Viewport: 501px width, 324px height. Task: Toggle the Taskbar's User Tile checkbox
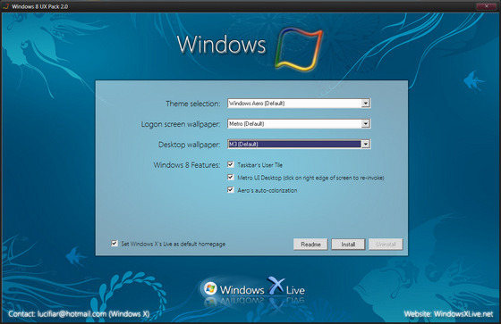pyautogui.click(x=231, y=164)
